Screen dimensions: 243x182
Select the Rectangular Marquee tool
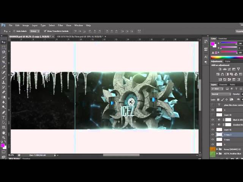click(3, 47)
